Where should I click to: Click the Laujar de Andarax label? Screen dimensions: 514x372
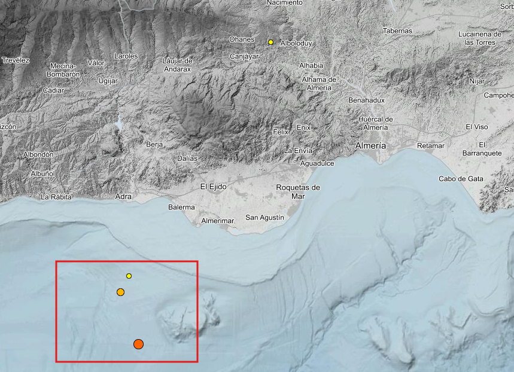pyautogui.click(x=177, y=65)
